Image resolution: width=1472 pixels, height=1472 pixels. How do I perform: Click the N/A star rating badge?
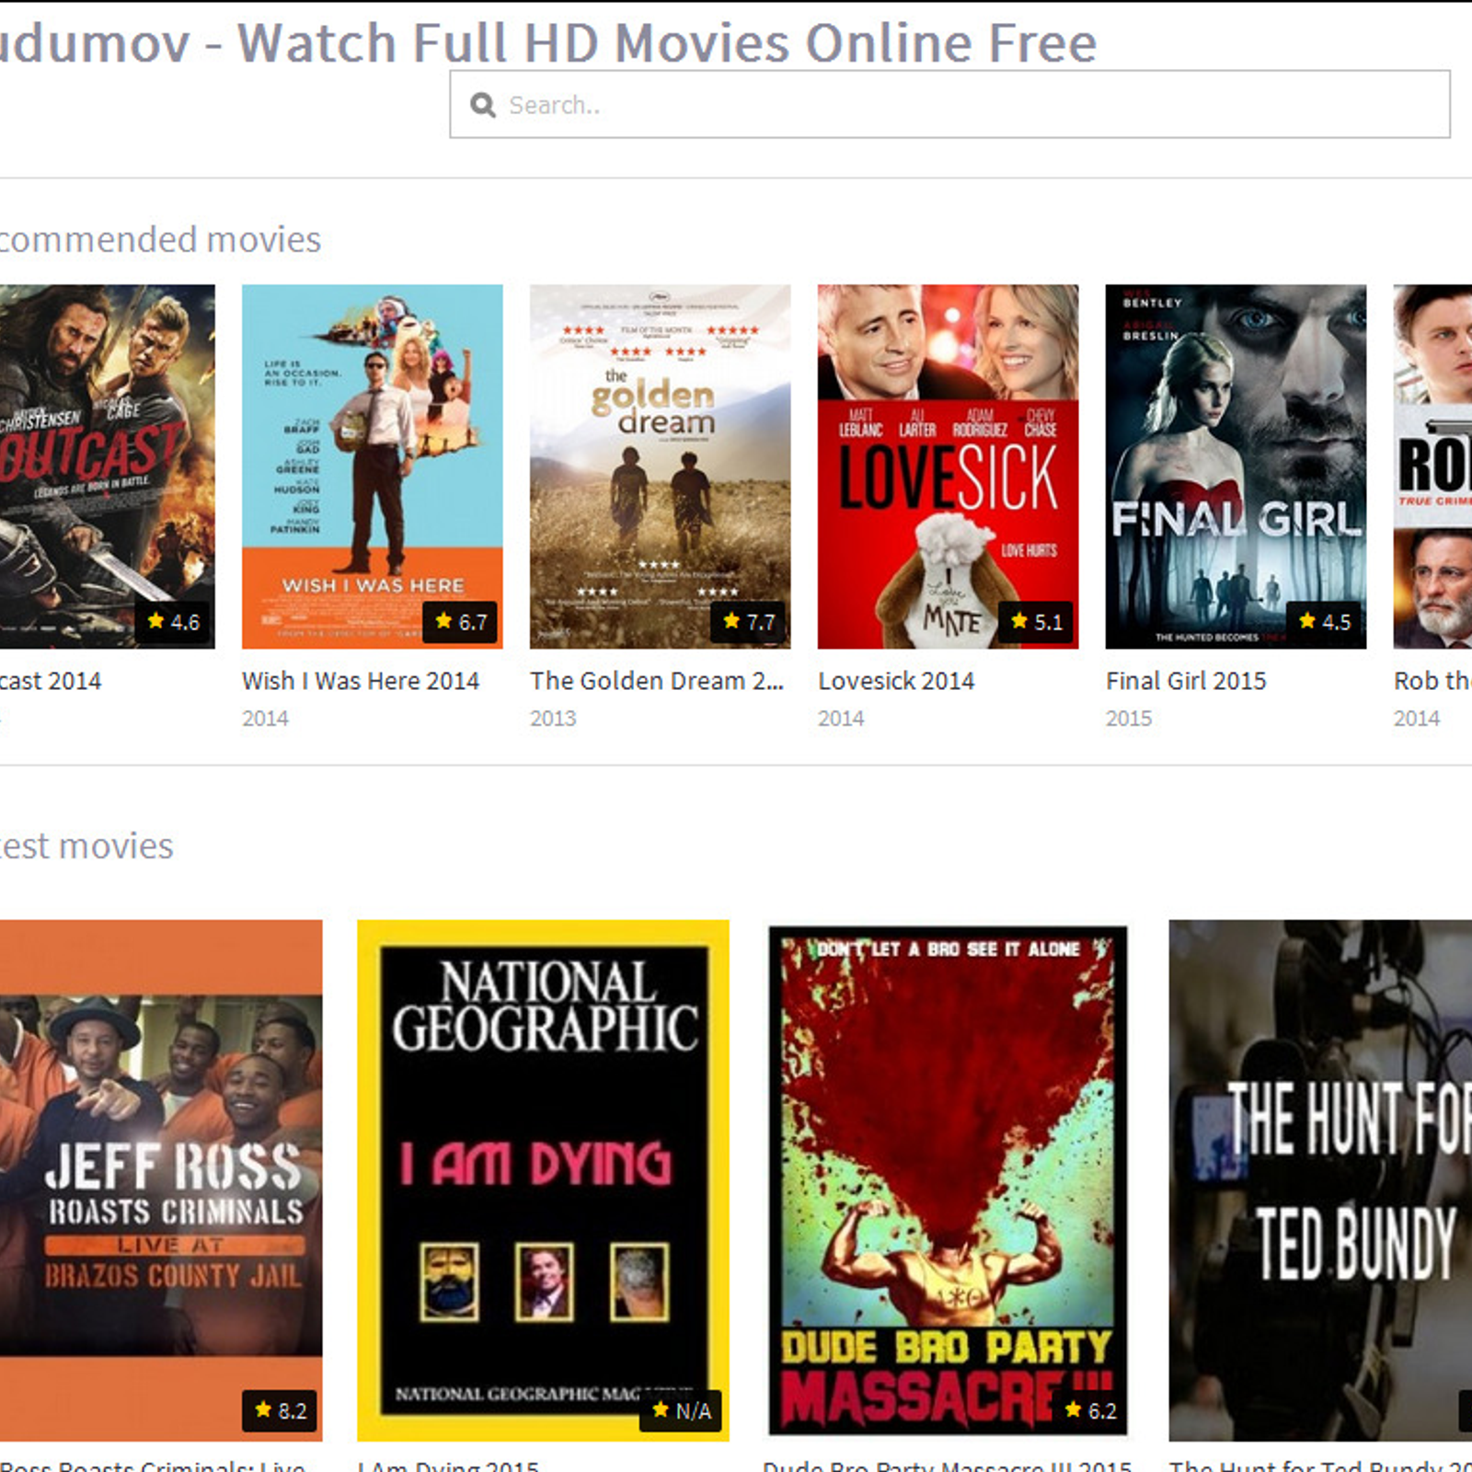click(681, 1410)
